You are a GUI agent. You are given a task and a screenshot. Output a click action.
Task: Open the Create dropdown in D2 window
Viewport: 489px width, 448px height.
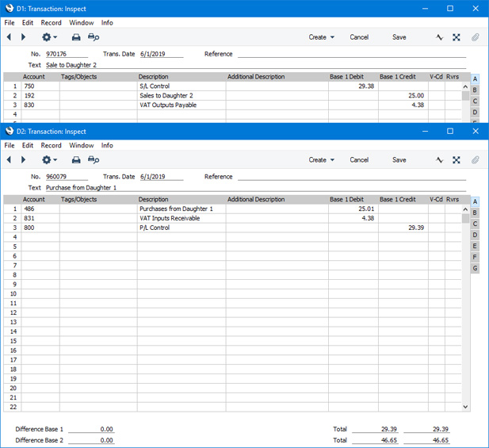click(x=322, y=159)
